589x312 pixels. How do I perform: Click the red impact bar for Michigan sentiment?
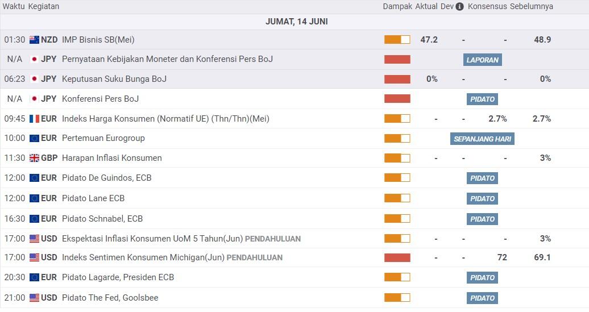(x=397, y=257)
